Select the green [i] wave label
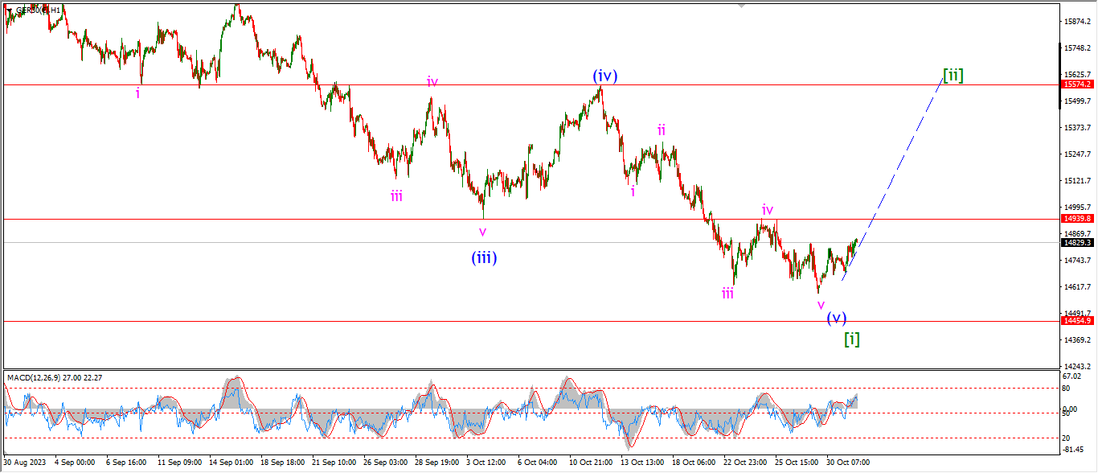The width and height of the screenshot is (1098, 473). (851, 339)
